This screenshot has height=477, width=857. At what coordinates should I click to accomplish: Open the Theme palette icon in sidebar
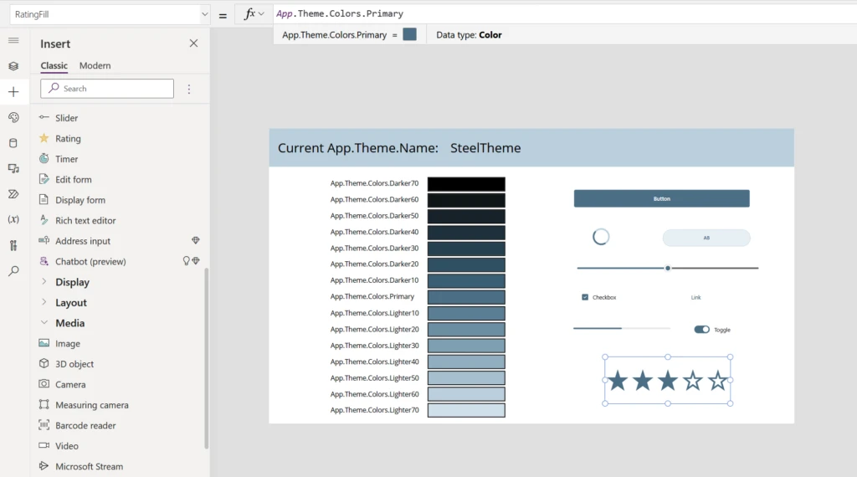[x=13, y=117]
